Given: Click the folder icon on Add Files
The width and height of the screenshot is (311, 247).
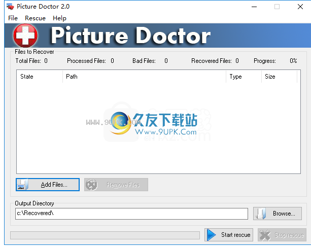Looking at the screenshot, I should [23, 185].
